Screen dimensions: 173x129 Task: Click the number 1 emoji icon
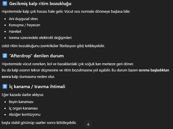pyautogui.click(x=4, y=4)
